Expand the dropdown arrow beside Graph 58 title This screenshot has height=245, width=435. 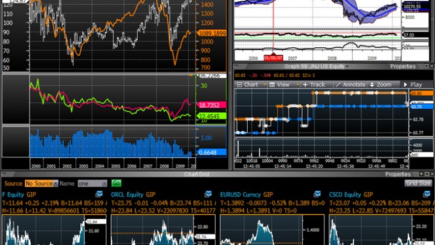coord(347,67)
